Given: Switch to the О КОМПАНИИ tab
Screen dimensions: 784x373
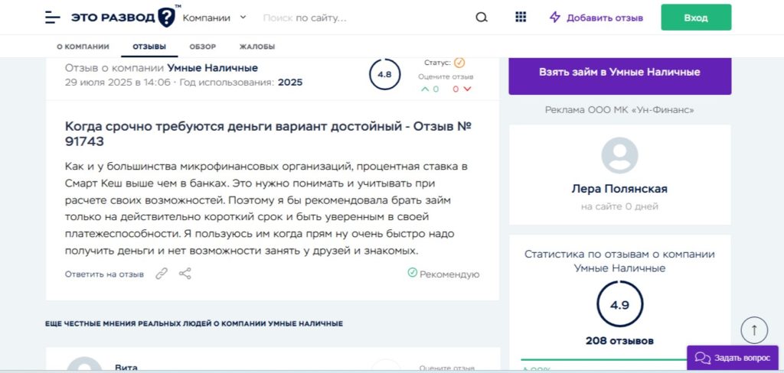Looking at the screenshot, I should [x=83, y=47].
